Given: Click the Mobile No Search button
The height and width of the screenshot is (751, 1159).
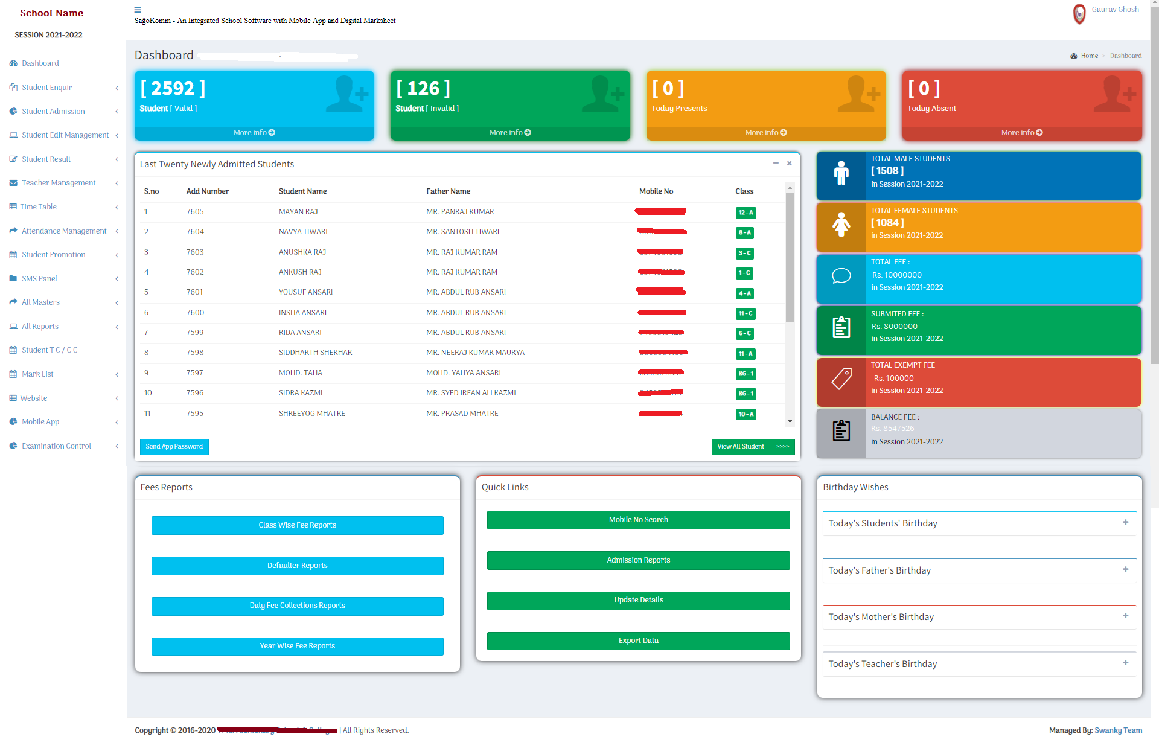Looking at the screenshot, I should click(639, 520).
